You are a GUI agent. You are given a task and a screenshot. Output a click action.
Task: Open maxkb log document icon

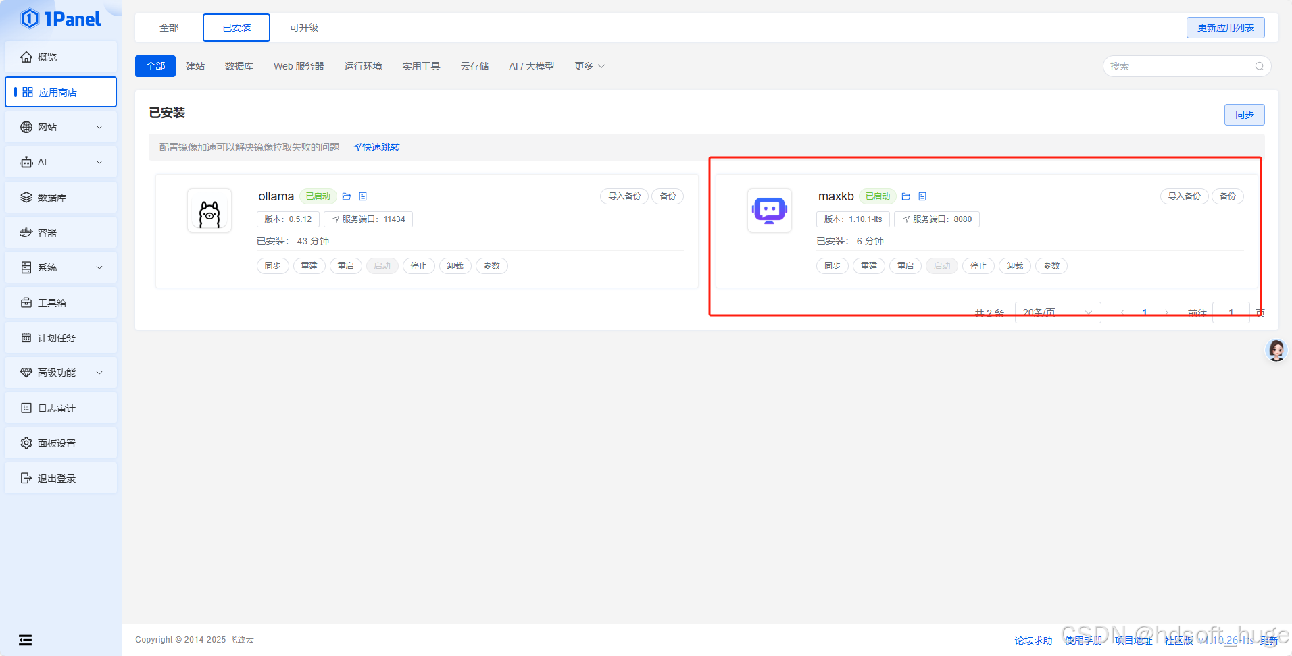pyautogui.click(x=922, y=196)
